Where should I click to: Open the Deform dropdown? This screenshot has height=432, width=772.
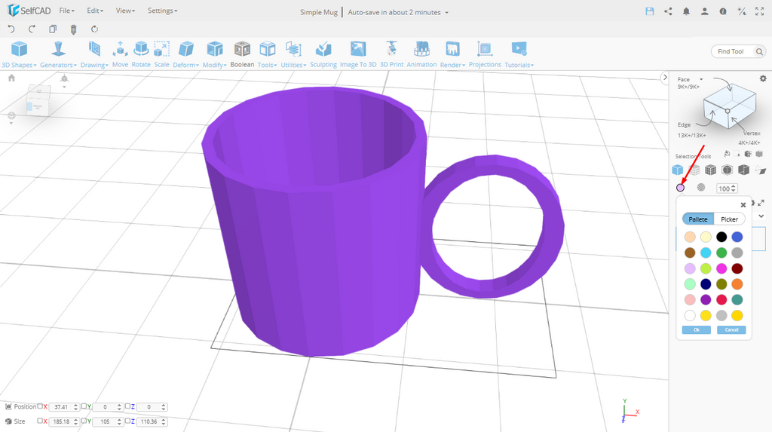pyautogui.click(x=185, y=55)
